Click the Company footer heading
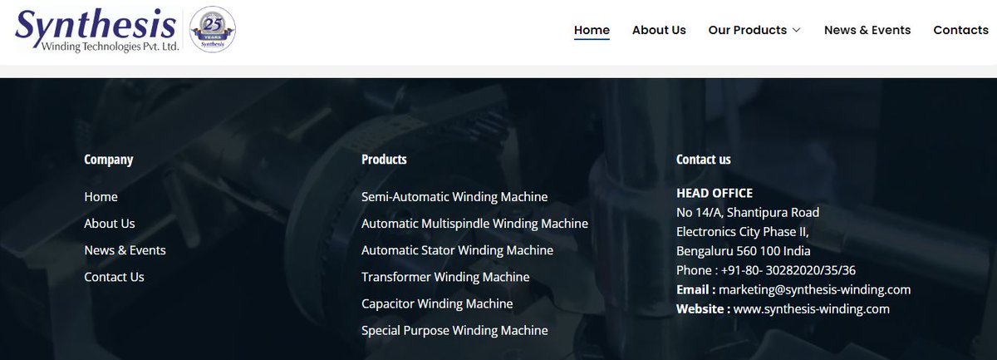The height and width of the screenshot is (360, 997). coord(108,160)
